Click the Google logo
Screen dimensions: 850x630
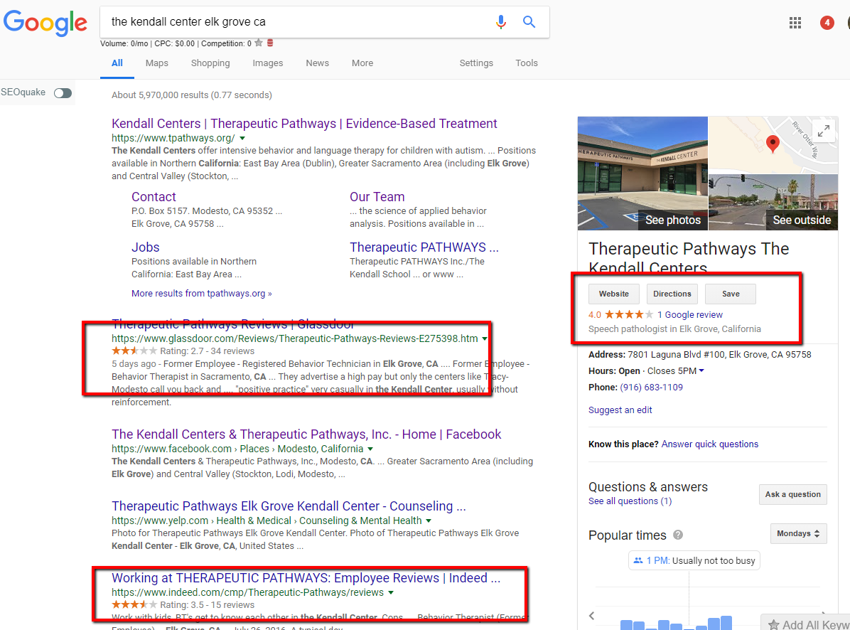(45, 23)
